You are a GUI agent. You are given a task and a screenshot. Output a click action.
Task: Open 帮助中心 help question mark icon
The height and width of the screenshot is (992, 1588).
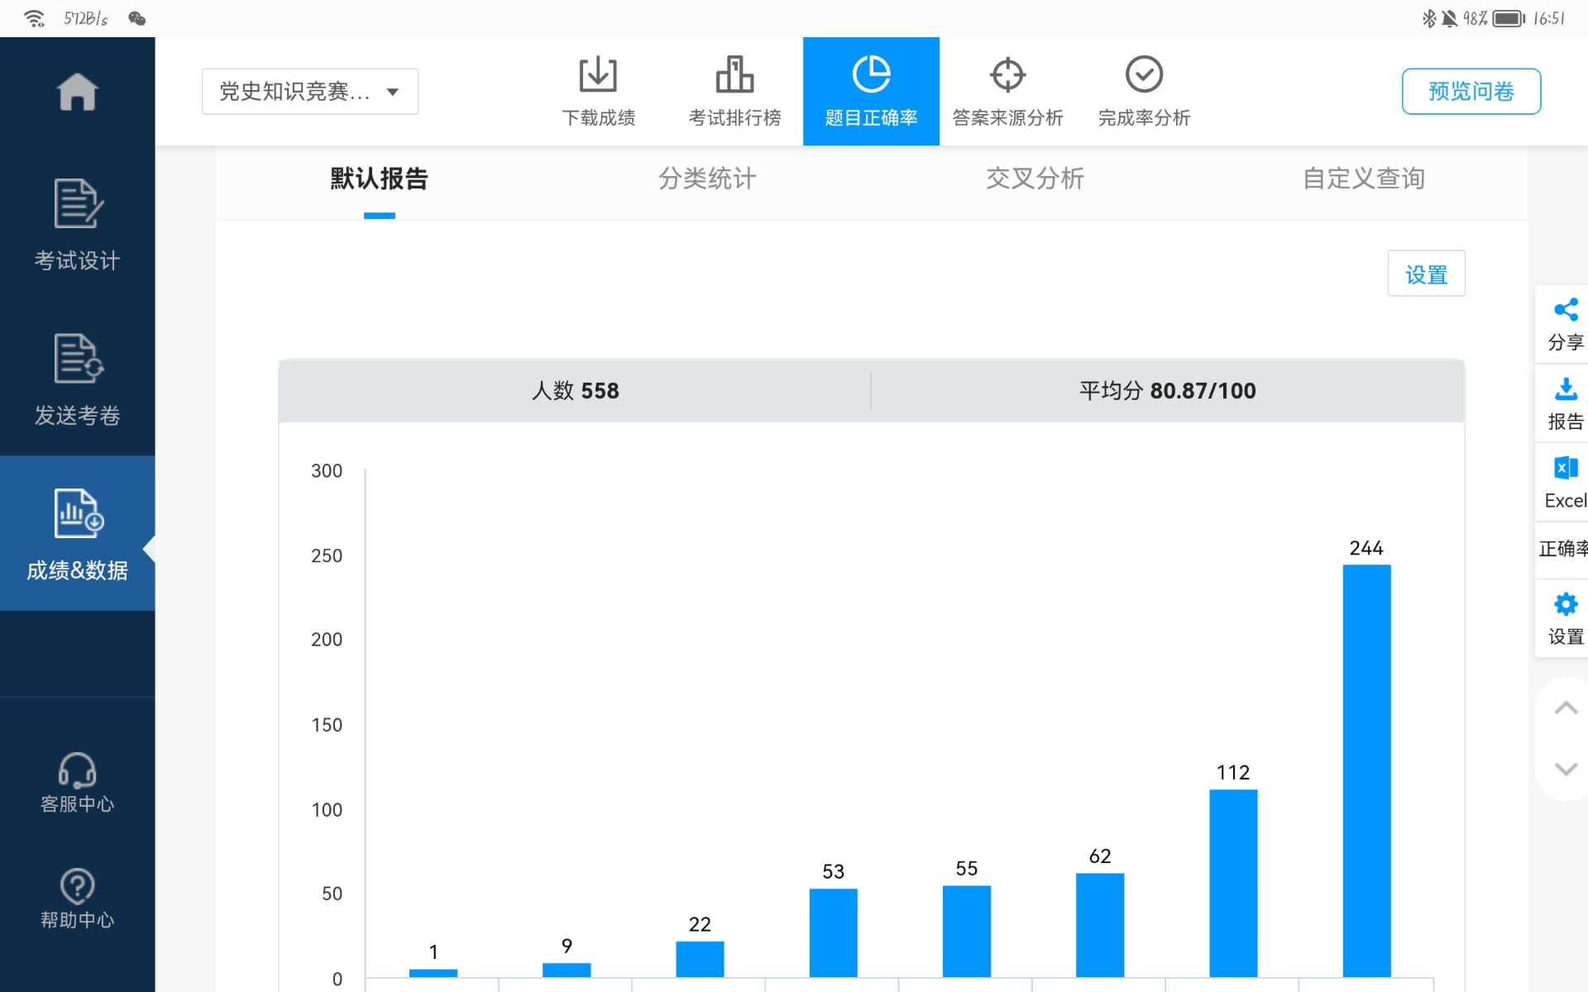click(77, 898)
